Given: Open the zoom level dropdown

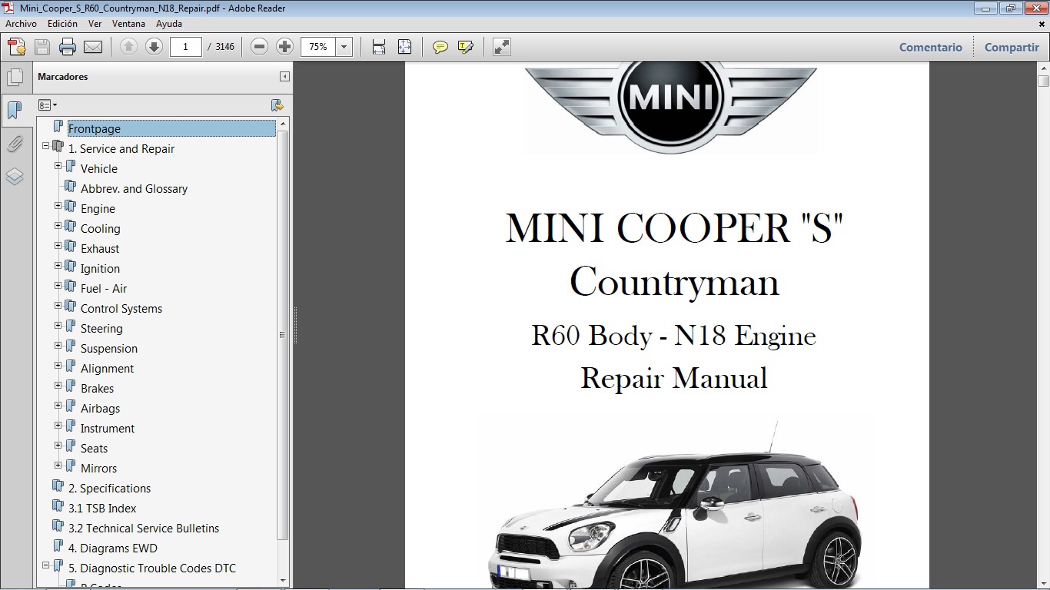Looking at the screenshot, I should point(344,47).
